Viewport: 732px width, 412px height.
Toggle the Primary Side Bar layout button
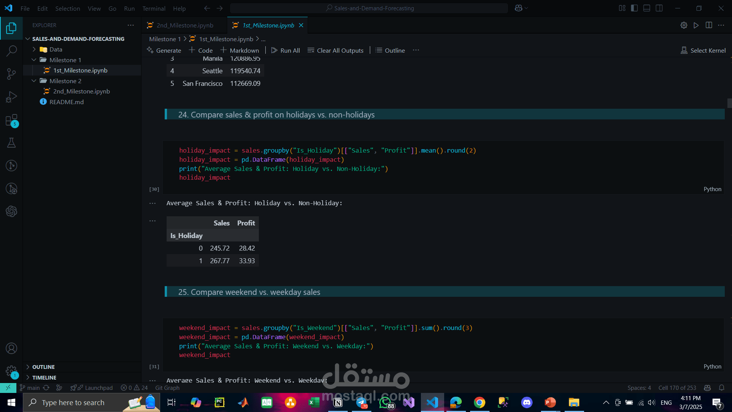coord(634,8)
